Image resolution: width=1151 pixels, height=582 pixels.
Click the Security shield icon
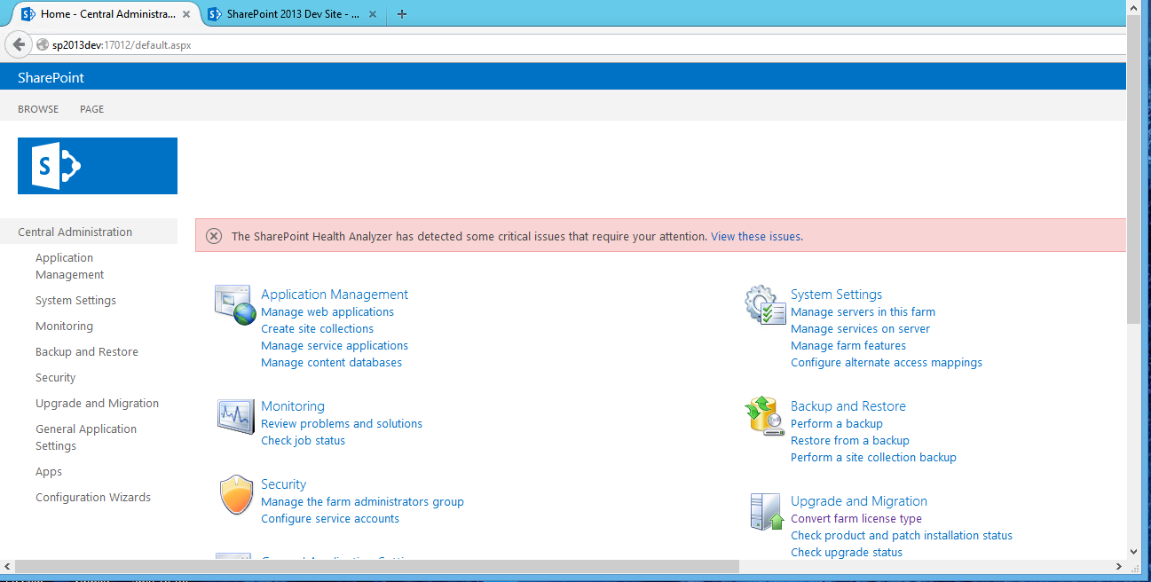click(236, 495)
